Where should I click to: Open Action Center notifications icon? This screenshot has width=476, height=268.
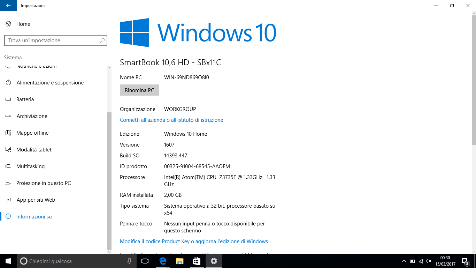[465, 261]
